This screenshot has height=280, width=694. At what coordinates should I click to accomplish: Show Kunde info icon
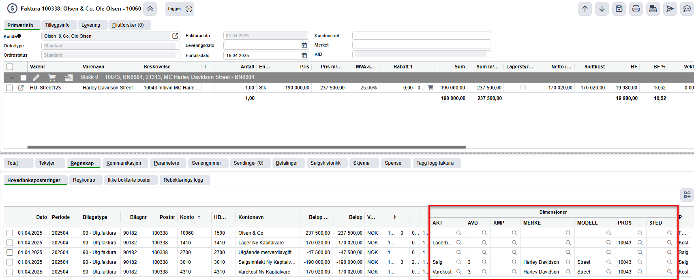(x=19, y=36)
